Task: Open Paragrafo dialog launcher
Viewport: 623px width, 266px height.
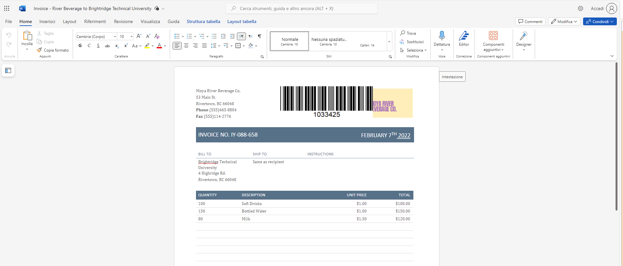Action: pyautogui.click(x=262, y=57)
